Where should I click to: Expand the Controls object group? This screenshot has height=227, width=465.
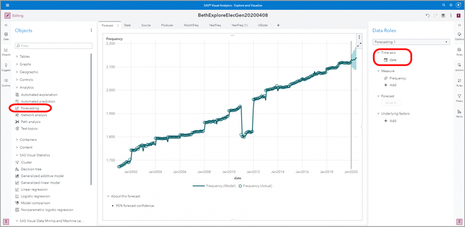[17, 80]
